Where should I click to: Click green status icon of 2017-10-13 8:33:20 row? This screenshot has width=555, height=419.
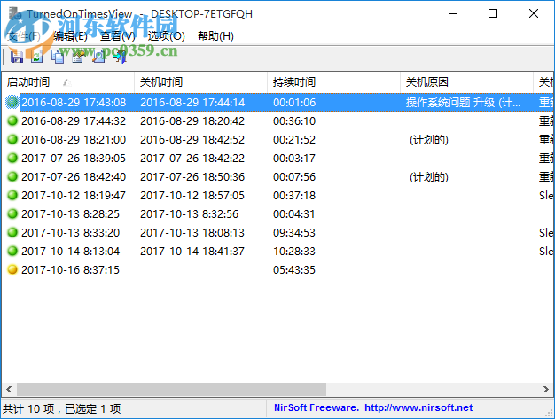click(x=12, y=232)
